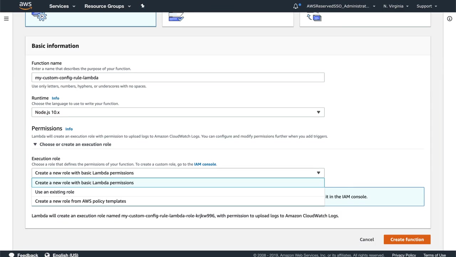Open the hamburger side navigation menu
Screen dimensions: 456x257
pyautogui.click(x=6, y=19)
